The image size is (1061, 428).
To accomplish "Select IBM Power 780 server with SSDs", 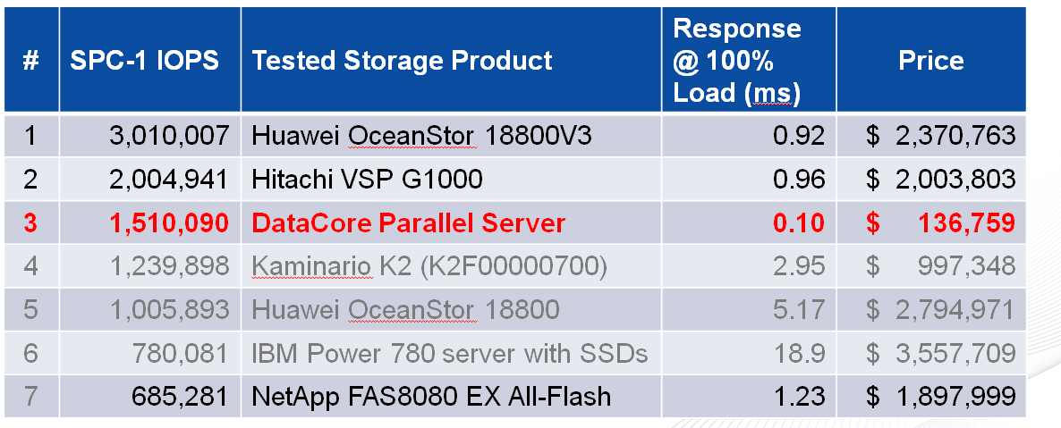I will 450,353.
